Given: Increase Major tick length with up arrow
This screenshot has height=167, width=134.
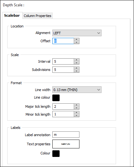Looking at the screenshot, I should click(x=77, y=105).
